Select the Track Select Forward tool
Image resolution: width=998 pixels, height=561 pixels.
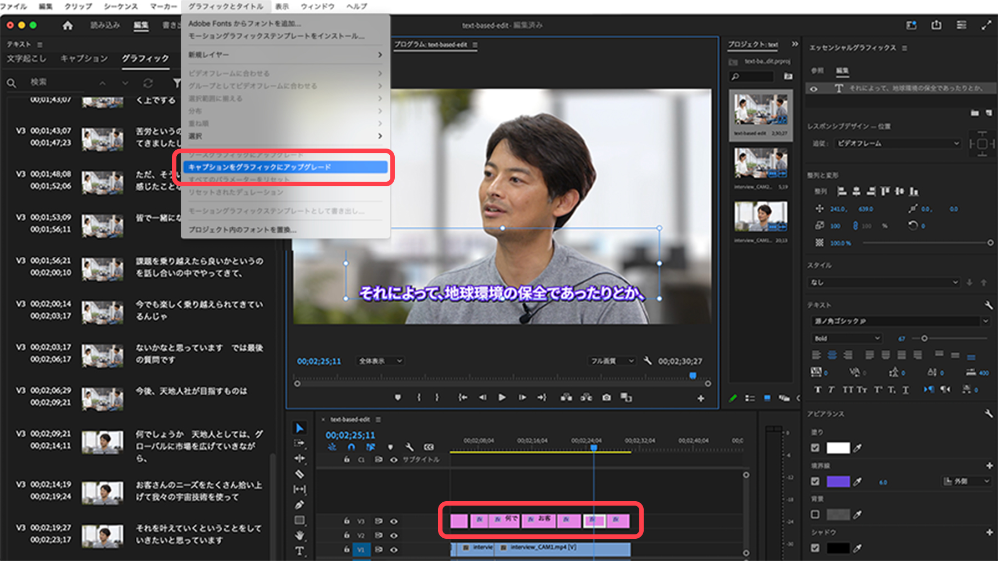(299, 443)
